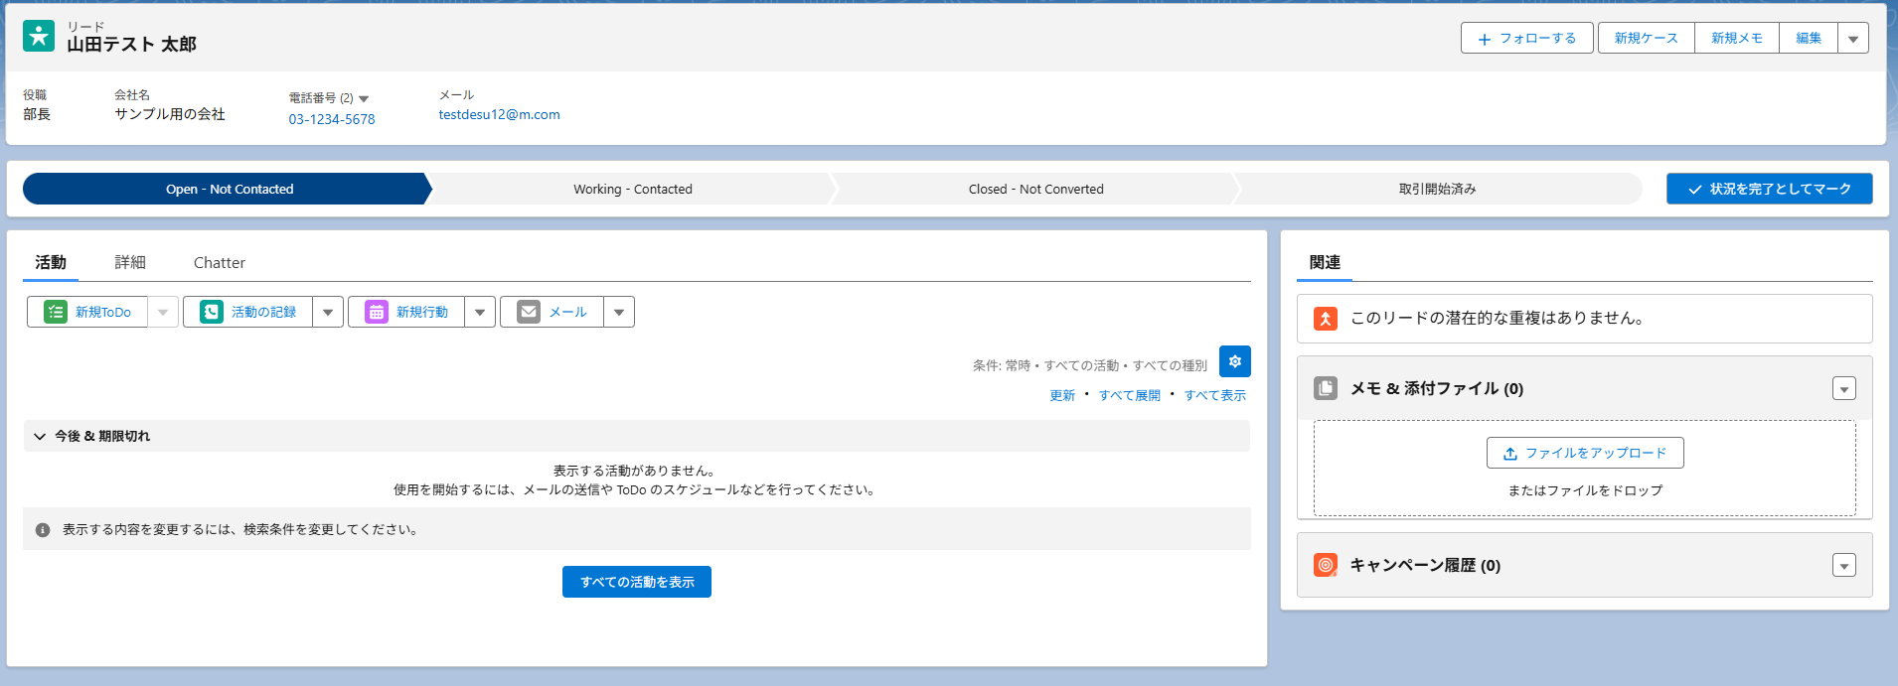The image size is (1898, 686).
Task: Open the Chatter tab
Action: point(220,262)
